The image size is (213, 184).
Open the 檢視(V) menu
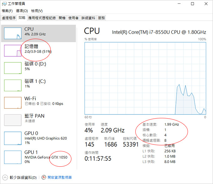point(37,11)
